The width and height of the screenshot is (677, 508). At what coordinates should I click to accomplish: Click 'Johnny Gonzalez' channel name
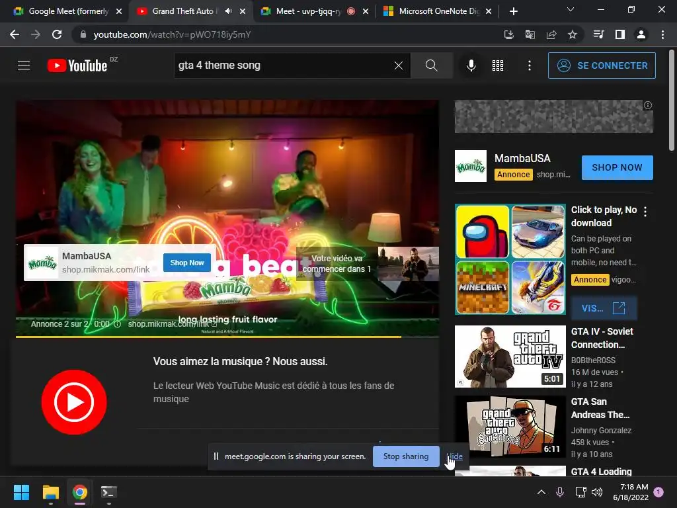click(x=601, y=430)
